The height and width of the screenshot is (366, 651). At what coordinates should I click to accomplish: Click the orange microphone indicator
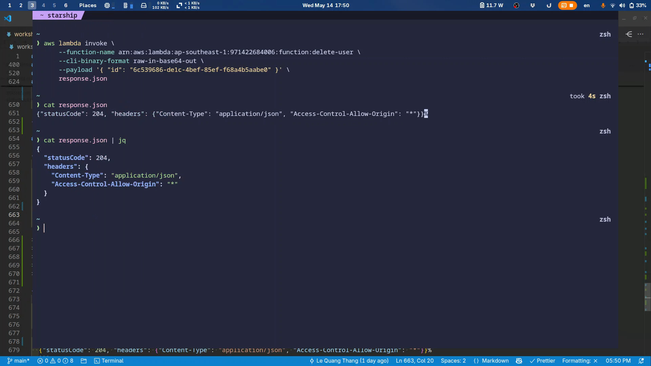tap(603, 5)
